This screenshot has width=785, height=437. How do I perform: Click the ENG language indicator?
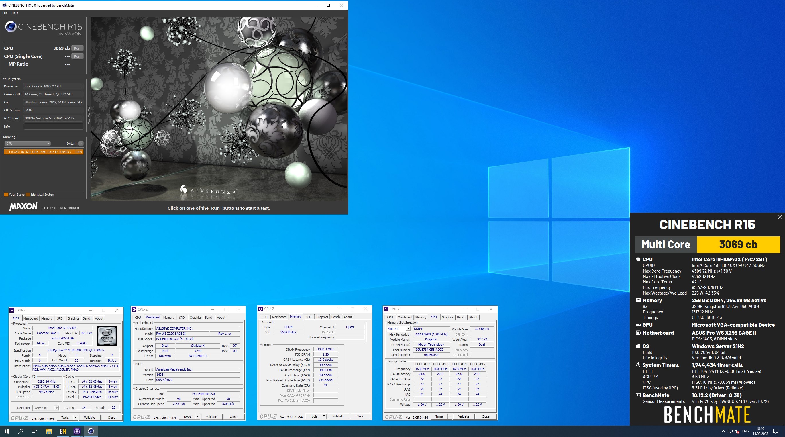click(745, 431)
